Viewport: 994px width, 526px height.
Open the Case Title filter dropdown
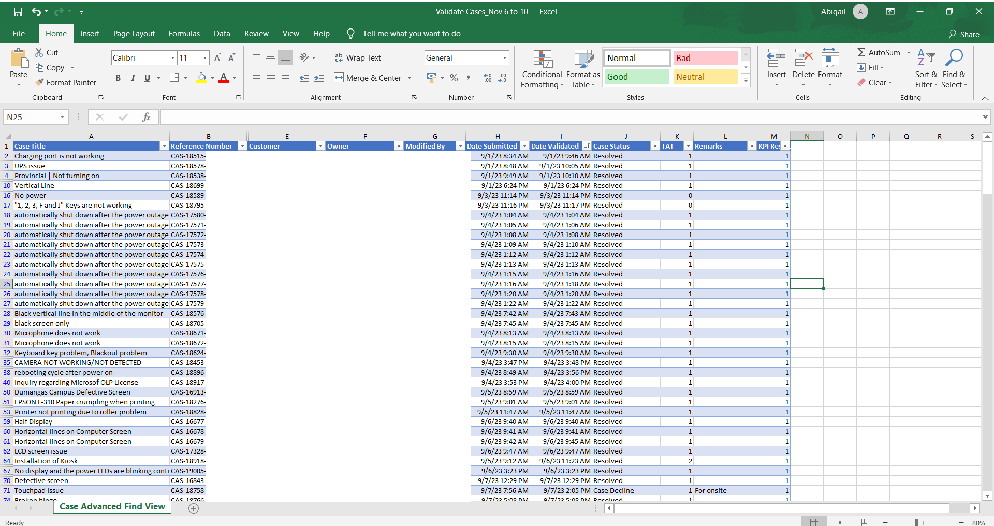coord(164,147)
